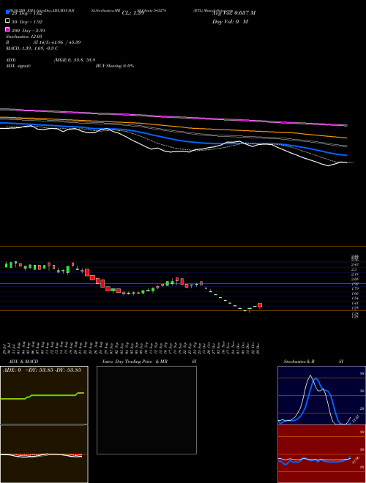The width and height of the screenshot is (366, 483).
Task: Click the 'Intra Day Trading Price & MR' title
Action: coord(135,362)
